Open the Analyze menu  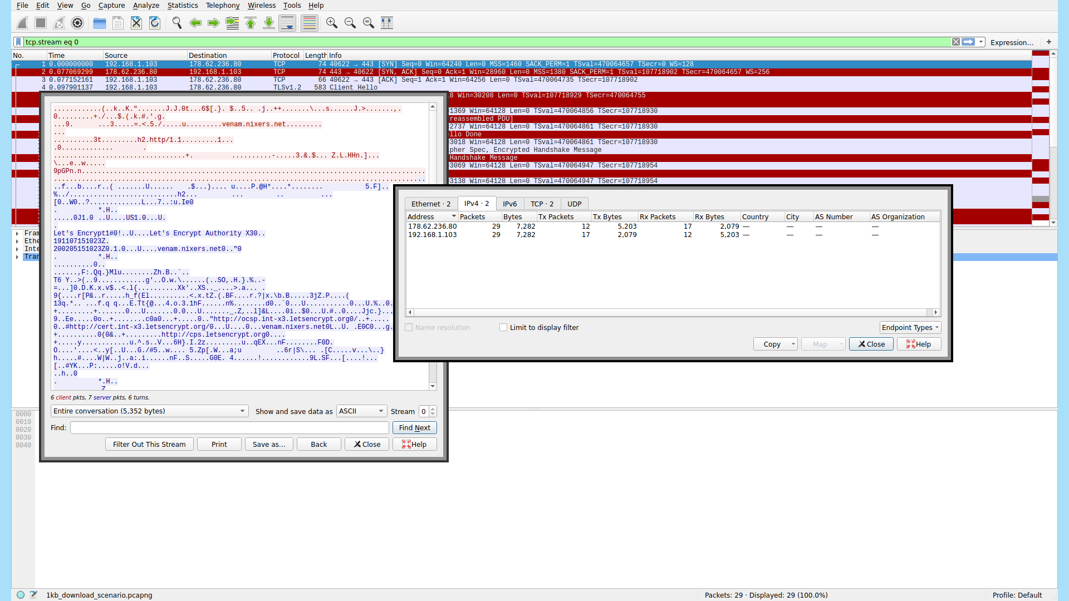point(146,6)
